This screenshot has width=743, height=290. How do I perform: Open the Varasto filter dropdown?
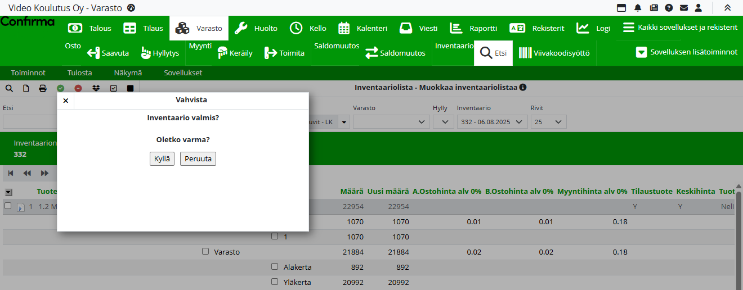(390, 122)
